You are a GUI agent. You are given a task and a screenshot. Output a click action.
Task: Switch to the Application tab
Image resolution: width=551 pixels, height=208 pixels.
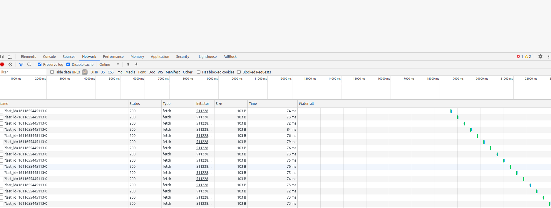coord(160,57)
